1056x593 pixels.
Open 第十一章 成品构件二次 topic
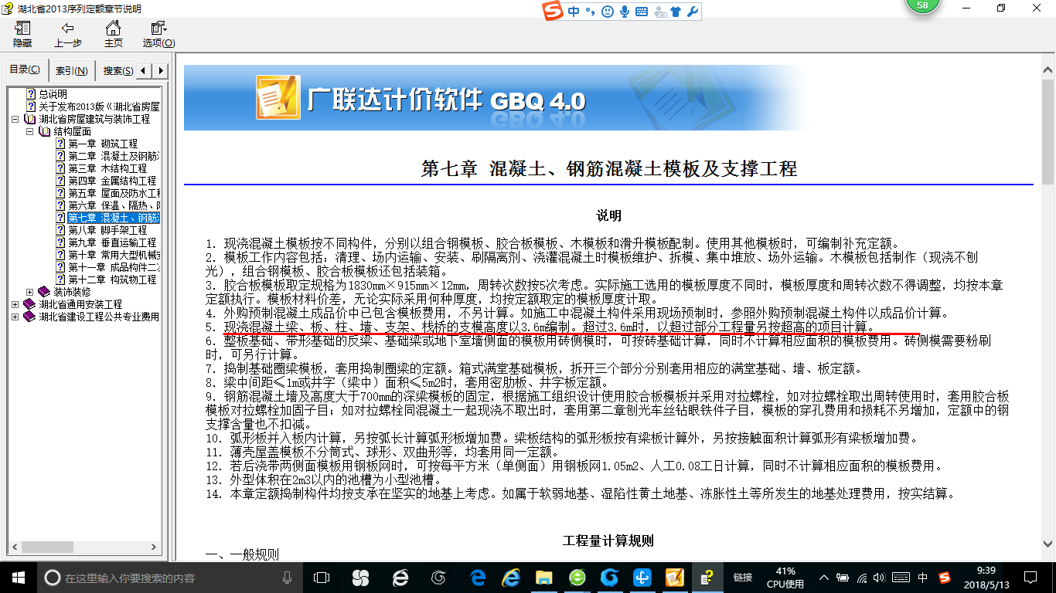point(114,267)
